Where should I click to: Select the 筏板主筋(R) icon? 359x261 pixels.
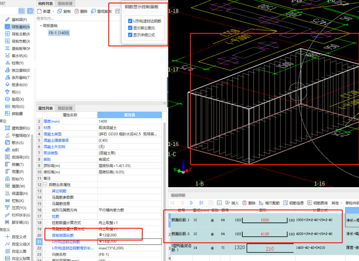click(x=8, y=34)
